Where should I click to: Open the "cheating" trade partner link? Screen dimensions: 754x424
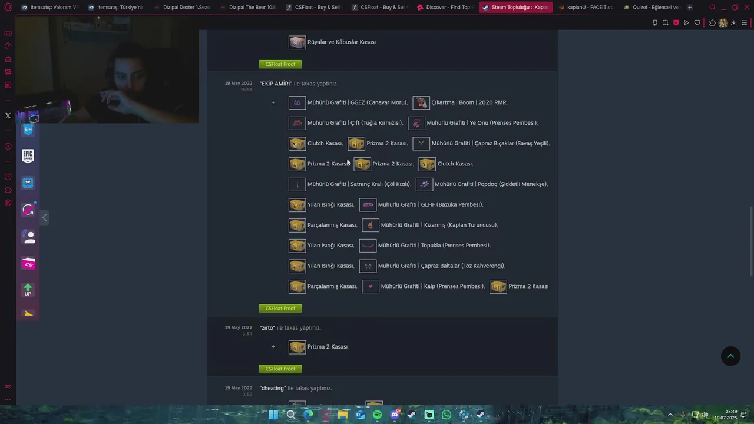[x=273, y=388]
